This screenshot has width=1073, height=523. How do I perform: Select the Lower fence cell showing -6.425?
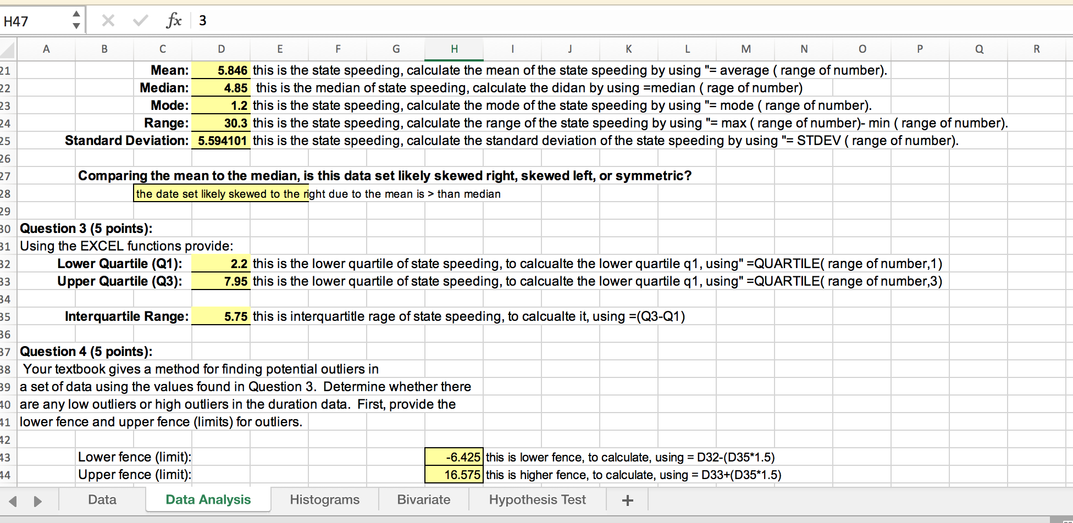coord(454,457)
